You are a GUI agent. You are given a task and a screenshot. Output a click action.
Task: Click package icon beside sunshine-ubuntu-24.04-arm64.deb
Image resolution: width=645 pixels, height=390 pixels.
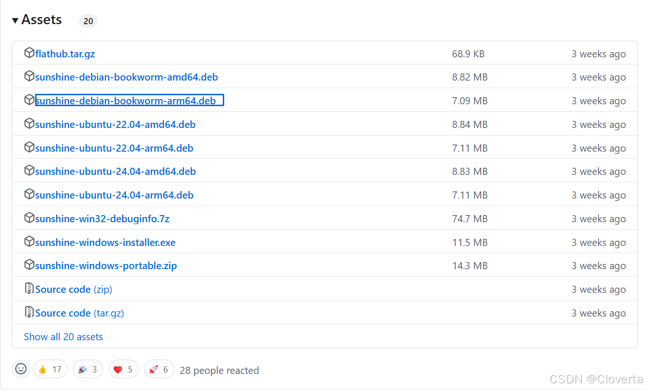tap(29, 194)
